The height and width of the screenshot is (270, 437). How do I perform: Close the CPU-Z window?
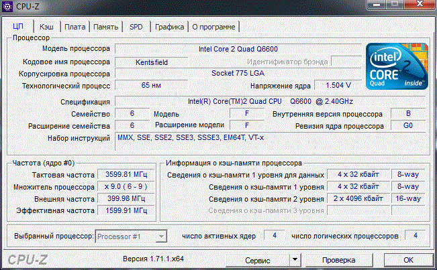coord(420,5)
